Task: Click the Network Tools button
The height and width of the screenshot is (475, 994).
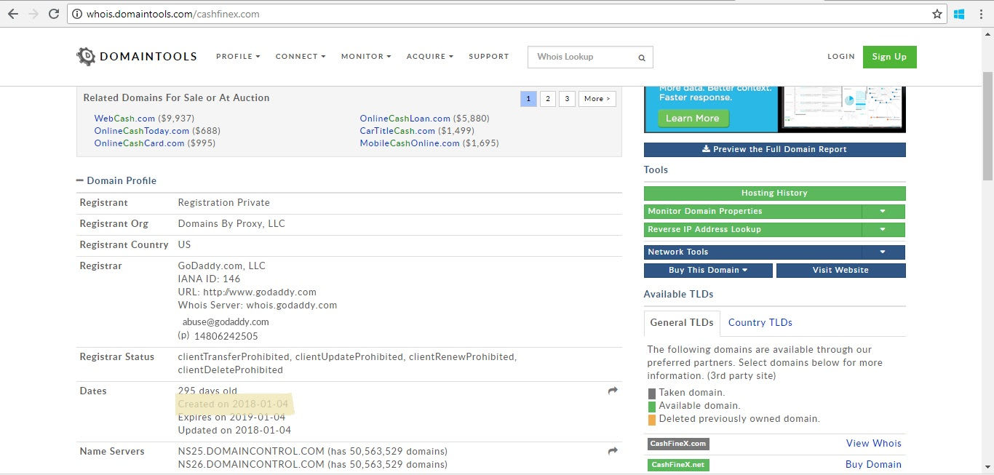Action: click(752, 252)
